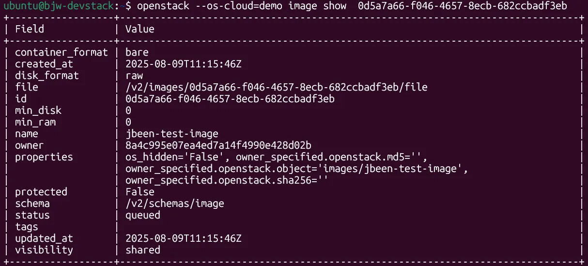Click the visibility value shared

click(143, 250)
